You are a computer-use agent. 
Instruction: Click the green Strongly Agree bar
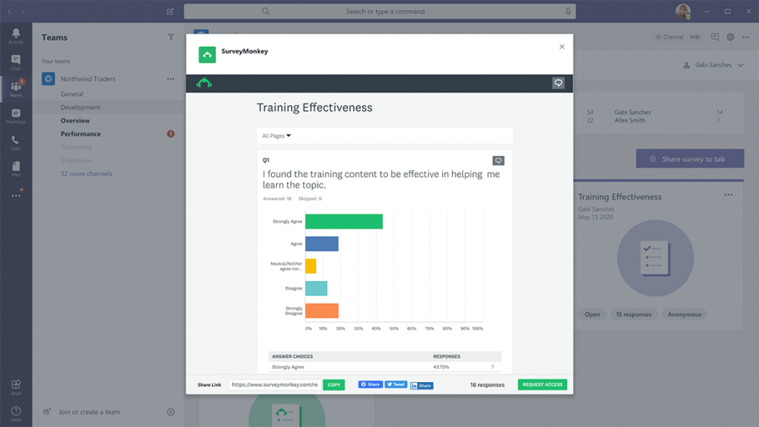[343, 221]
